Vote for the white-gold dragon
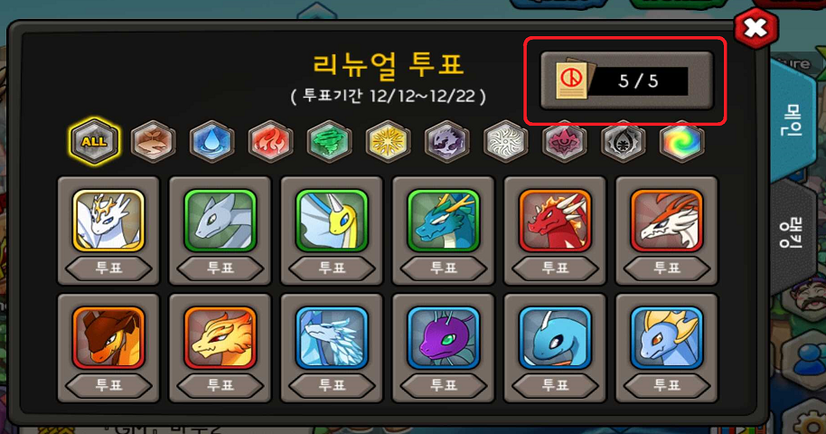 (x=108, y=269)
